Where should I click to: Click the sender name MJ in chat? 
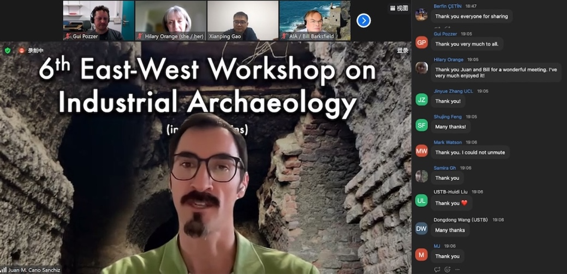coord(437,246)
